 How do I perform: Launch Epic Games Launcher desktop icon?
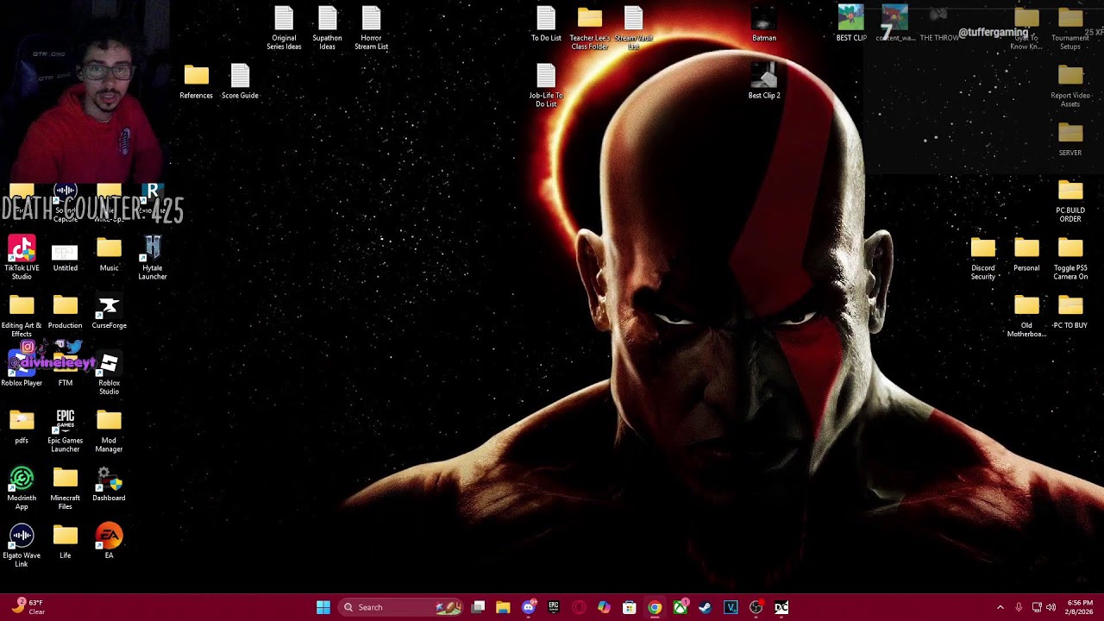tap(65, 430)
